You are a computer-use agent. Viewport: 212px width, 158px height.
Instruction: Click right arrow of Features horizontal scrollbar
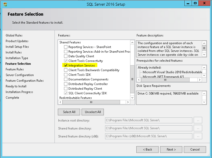[x=128, y=102]
